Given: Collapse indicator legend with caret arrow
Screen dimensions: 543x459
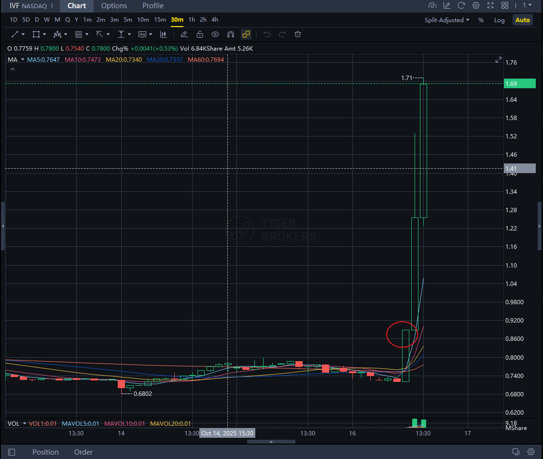Looking at the screenshot, I should pyautogui.click(x=13, y=69).
